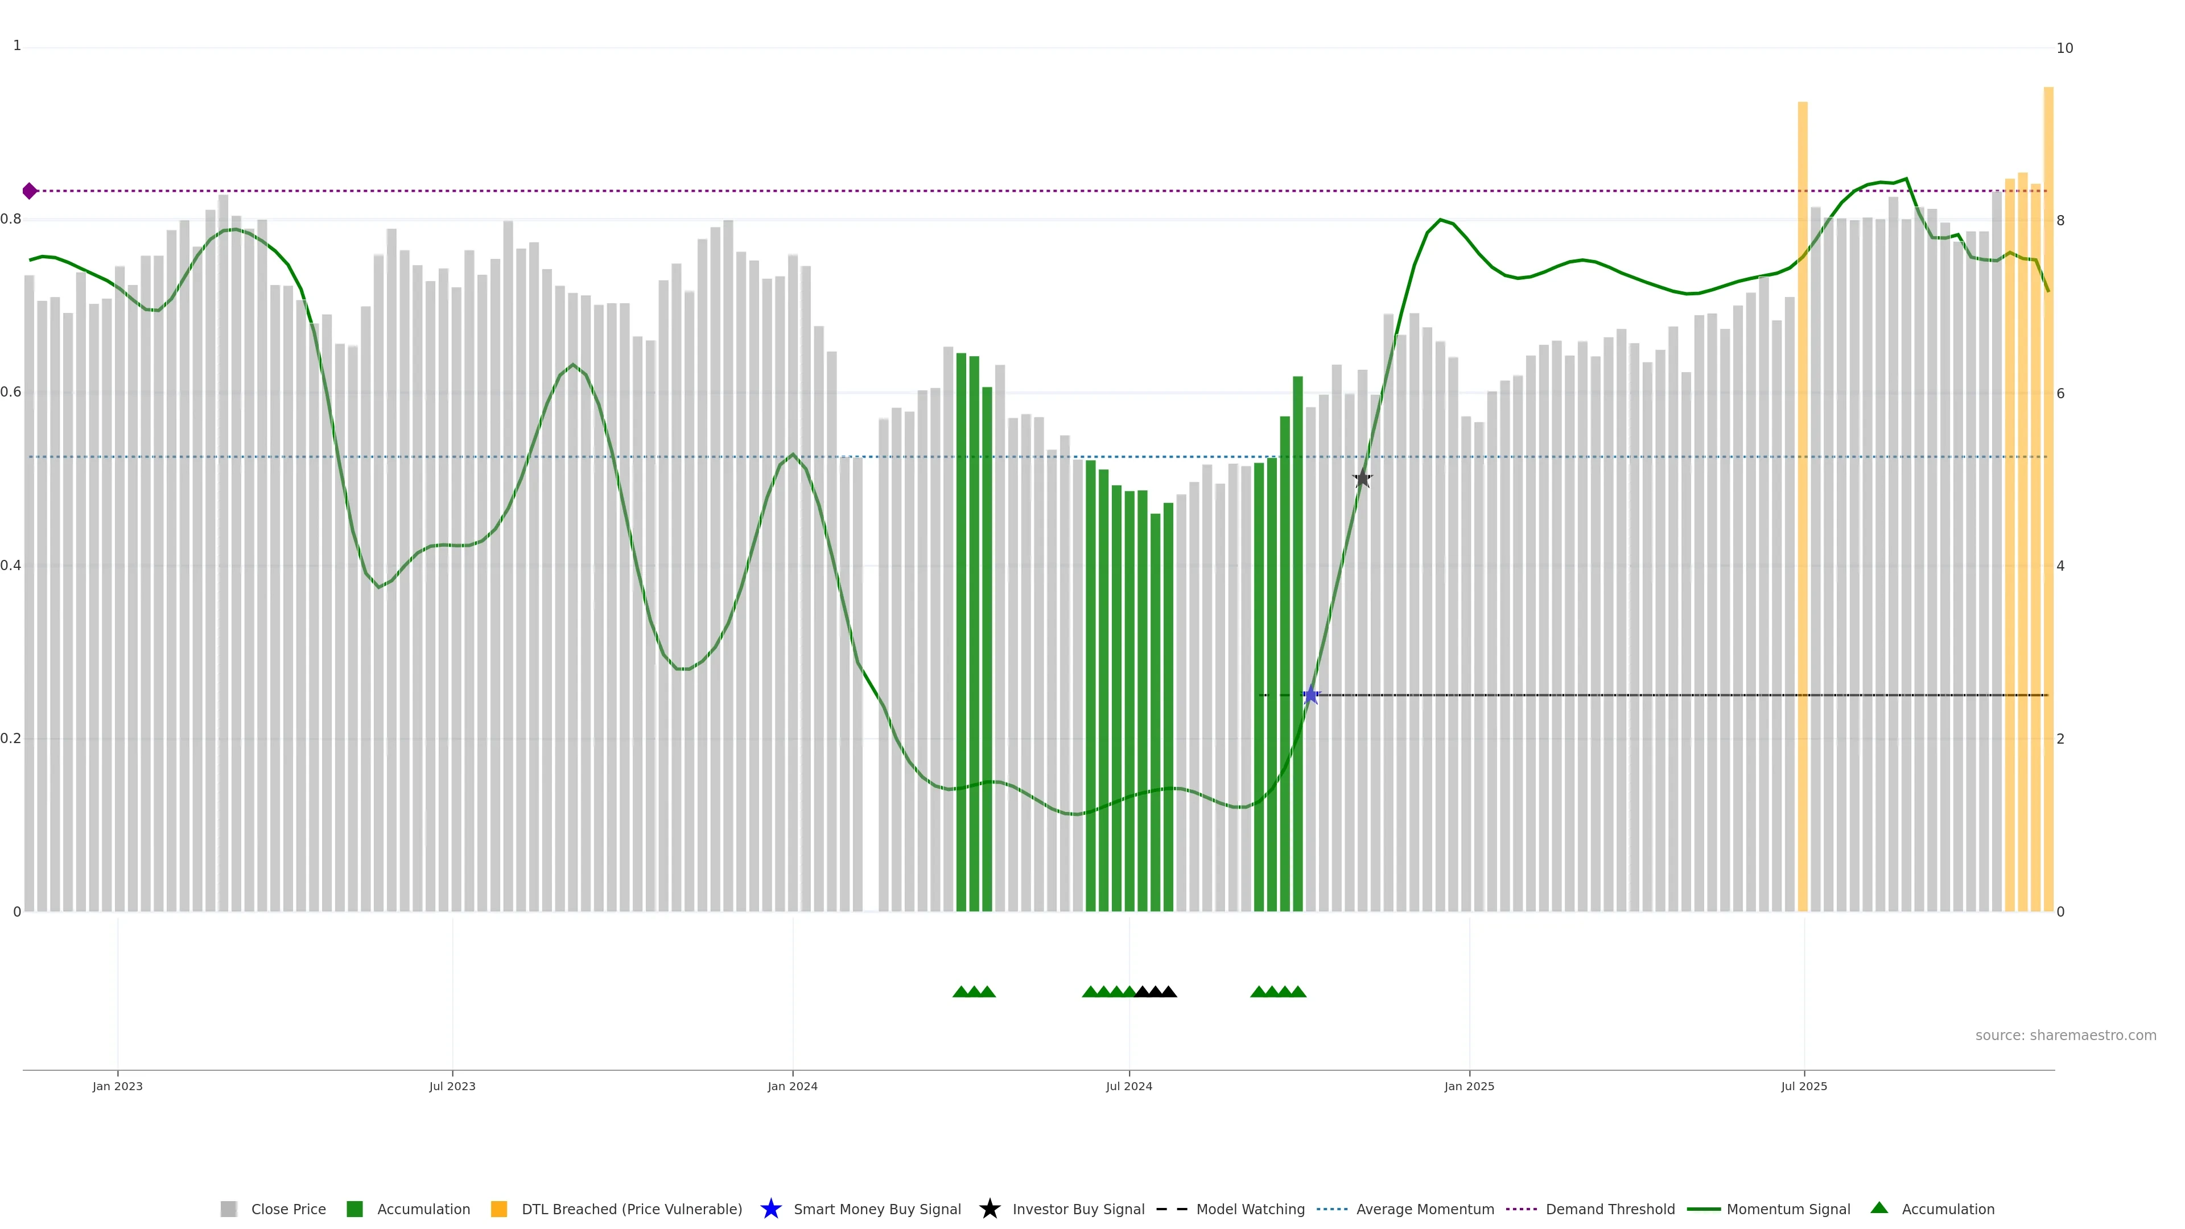The height and width of the screenshot is (1229, 2185).
Task: Click the blue star icon in legend
Action: click(770, 1209)
